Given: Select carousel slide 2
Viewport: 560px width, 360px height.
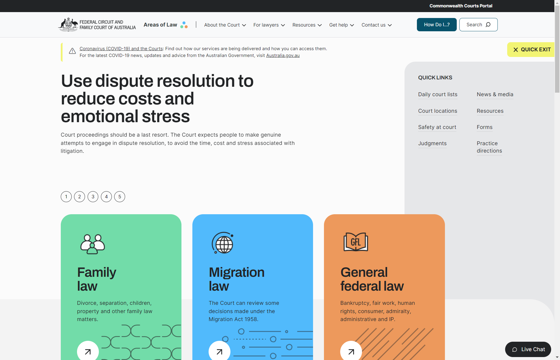Looking at the screenshot, I should [x=79, y=197].
